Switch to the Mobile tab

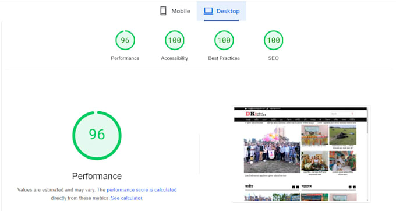coord(175,11)
